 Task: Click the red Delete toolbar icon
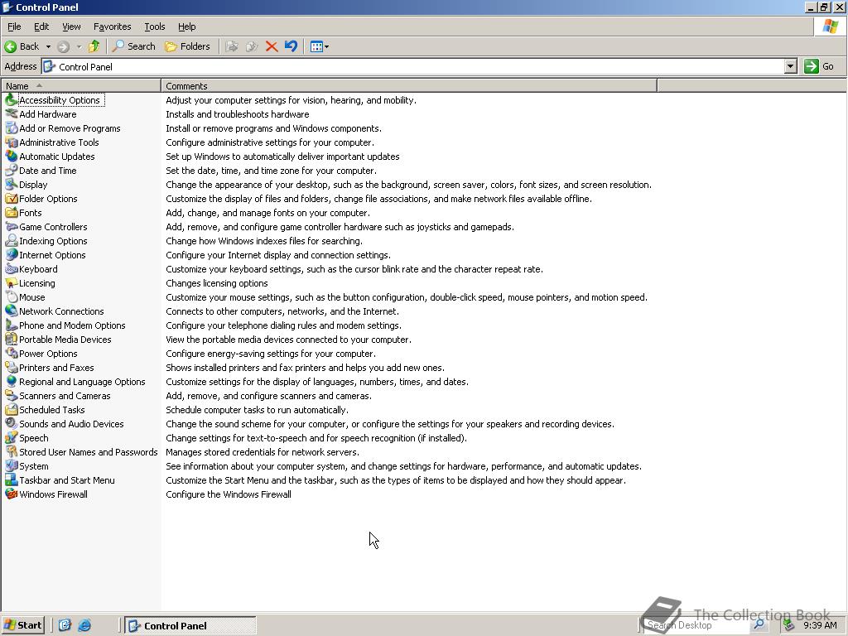(x=272, y=46)
